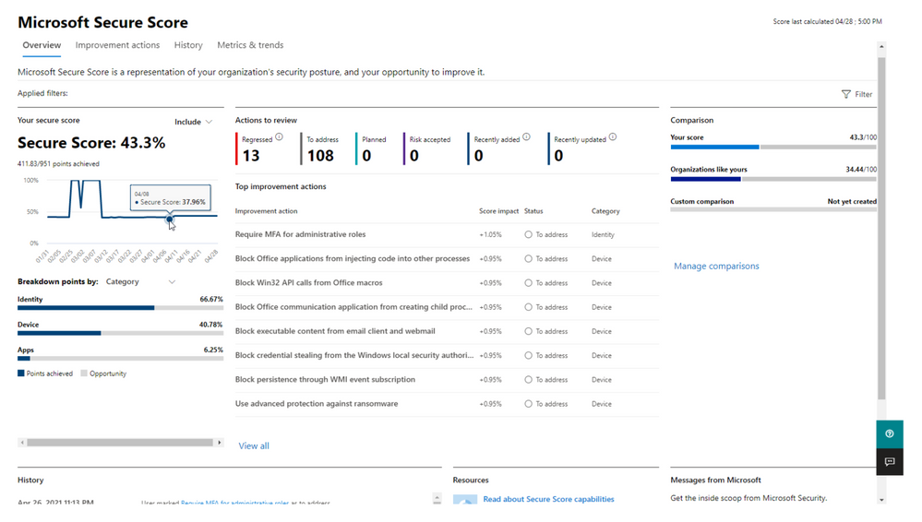This screenshot has width=922, height=522.
Task: Switch to the Overview tab
Action: coord(42,45)
